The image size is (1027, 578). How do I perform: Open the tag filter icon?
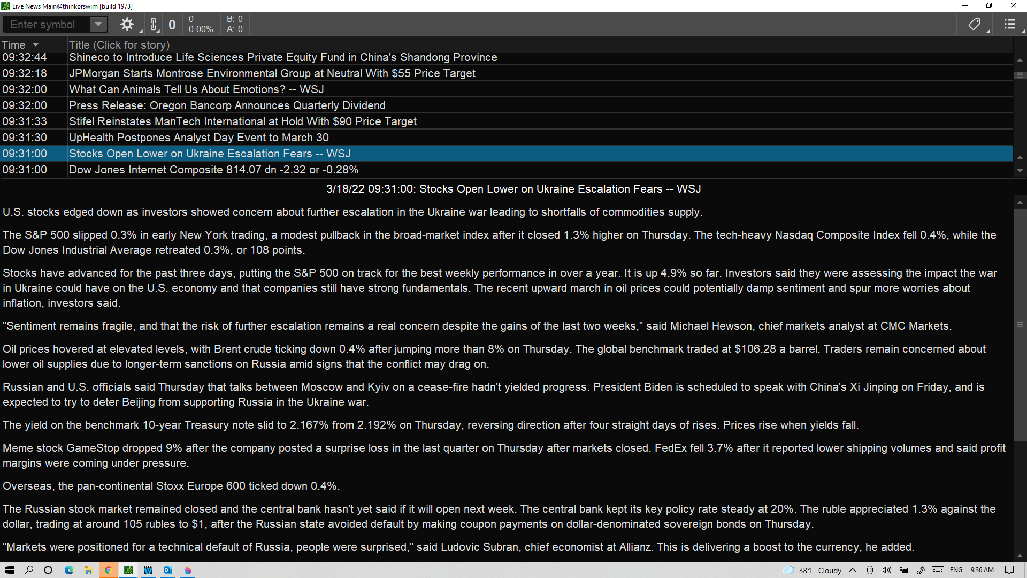coord(975,25)
